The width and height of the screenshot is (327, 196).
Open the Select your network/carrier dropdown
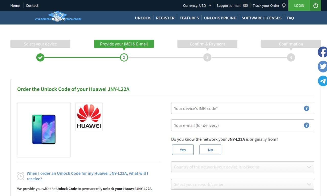(242, 184)
